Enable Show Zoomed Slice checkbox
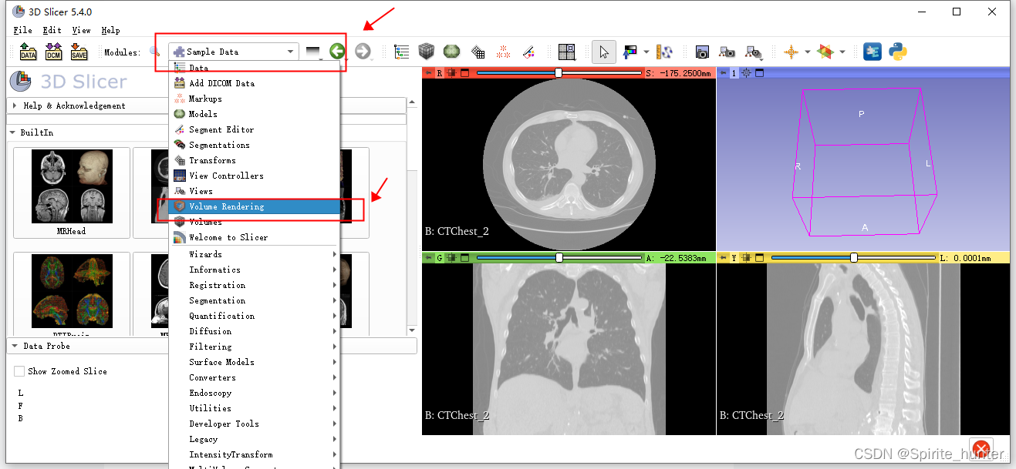Image resolution: width=1016 pixels, height=469 pixels. point(19,371)
